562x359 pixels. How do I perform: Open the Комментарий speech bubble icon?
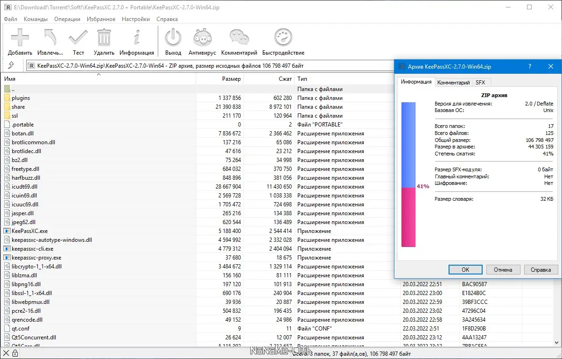coord(239,38)
